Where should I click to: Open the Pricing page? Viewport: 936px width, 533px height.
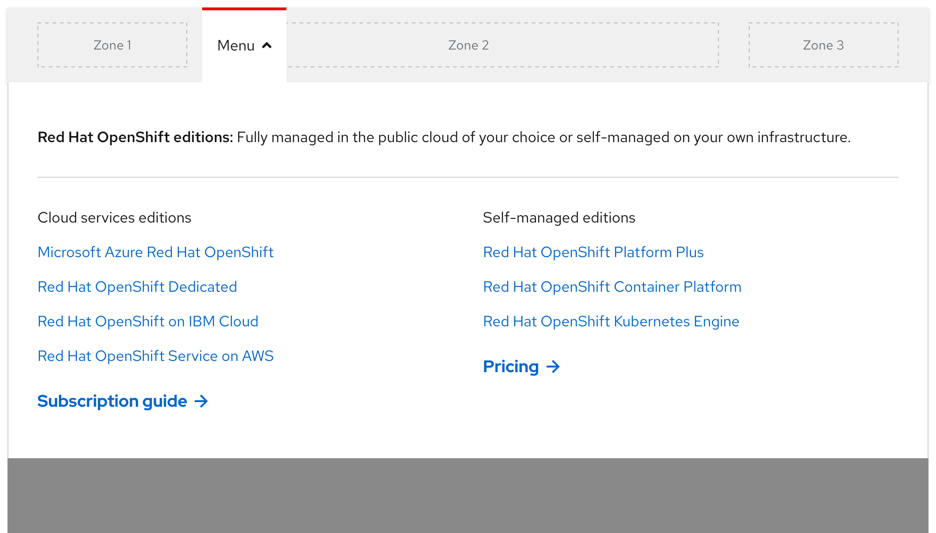[511, 367]
